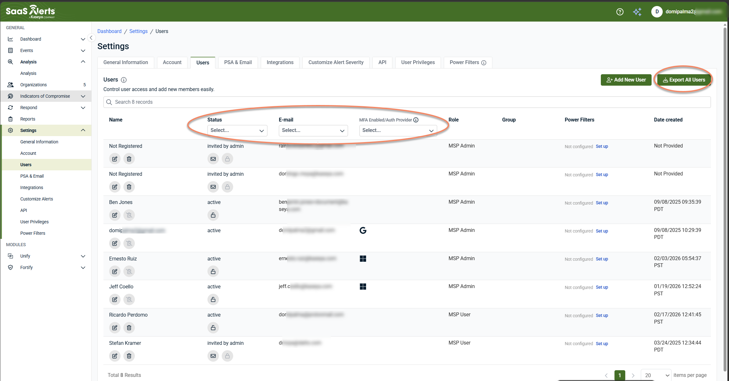Click the lock icon for Ernesto Ruiz
Image resolution: width=729 pixels, height=381 pixels.
pyautogui.click(x=213, y=272)
